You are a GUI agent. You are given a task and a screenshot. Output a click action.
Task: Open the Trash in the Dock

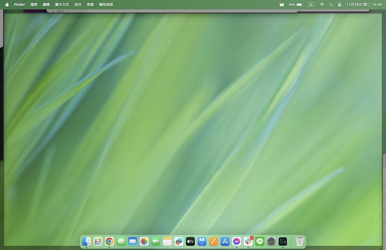(x=299, y=241)
